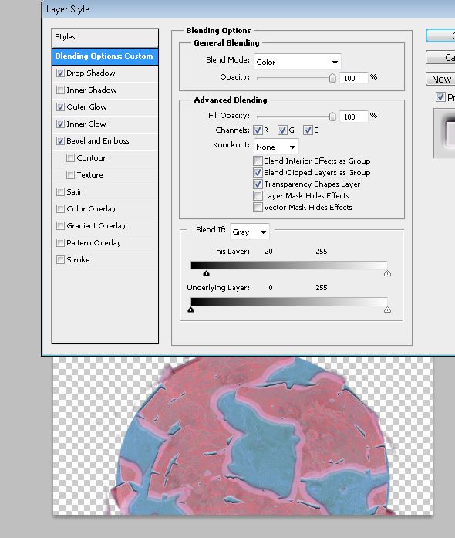Select Blending Options: Custom entry
Viewport: 455px width, 538px height.
pos(105,56)
